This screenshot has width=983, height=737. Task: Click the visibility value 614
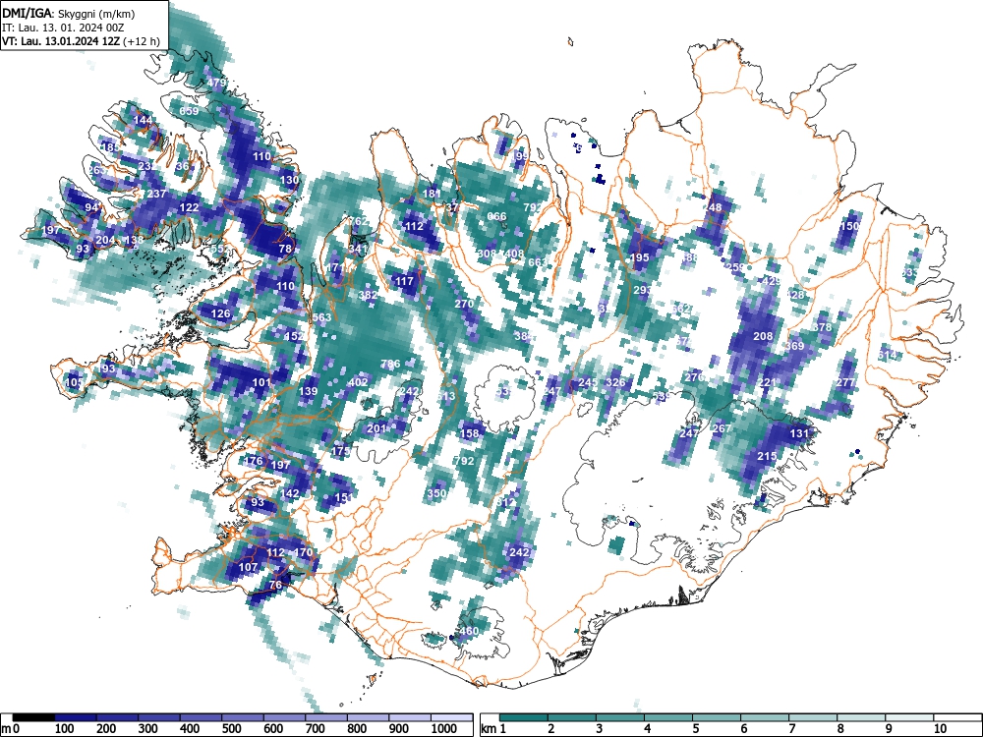(x=887, y=355)
